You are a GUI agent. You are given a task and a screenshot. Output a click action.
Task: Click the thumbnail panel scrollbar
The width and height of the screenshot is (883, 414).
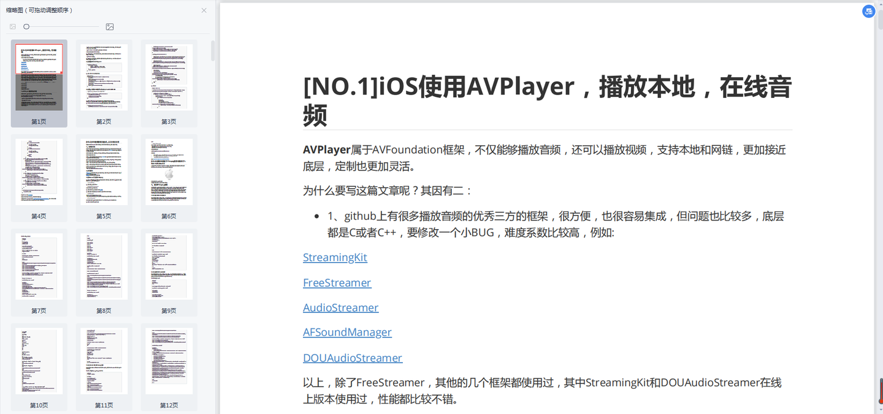click(212, 52)
